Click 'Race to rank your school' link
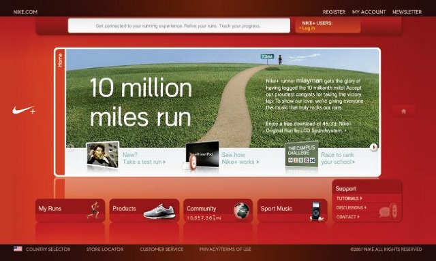Screen dimensions: 436x261 [x=338, y=158]
